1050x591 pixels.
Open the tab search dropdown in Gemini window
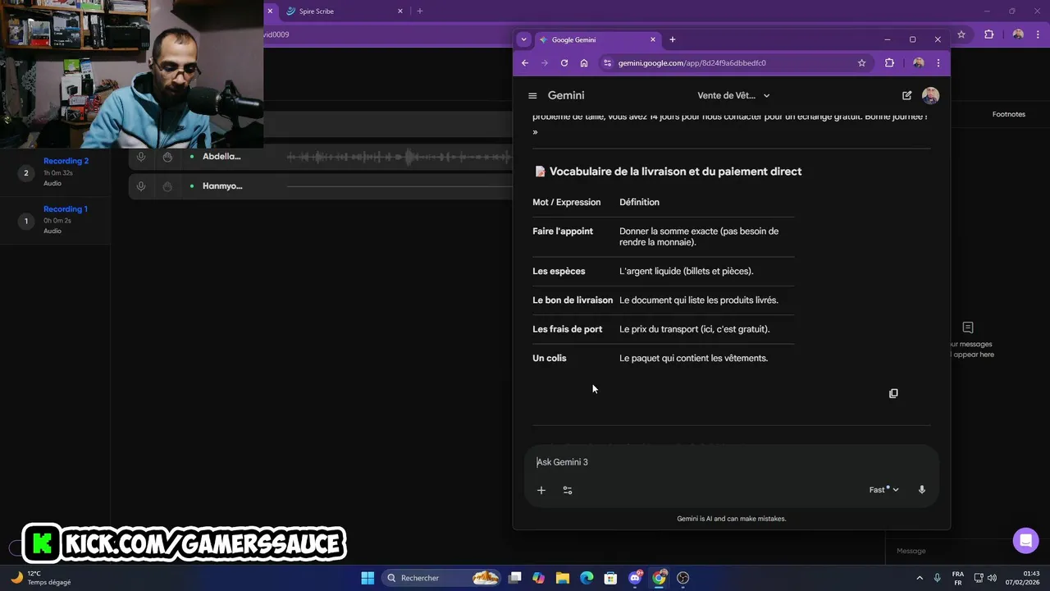pyautogui.click(x=523, y=39)
